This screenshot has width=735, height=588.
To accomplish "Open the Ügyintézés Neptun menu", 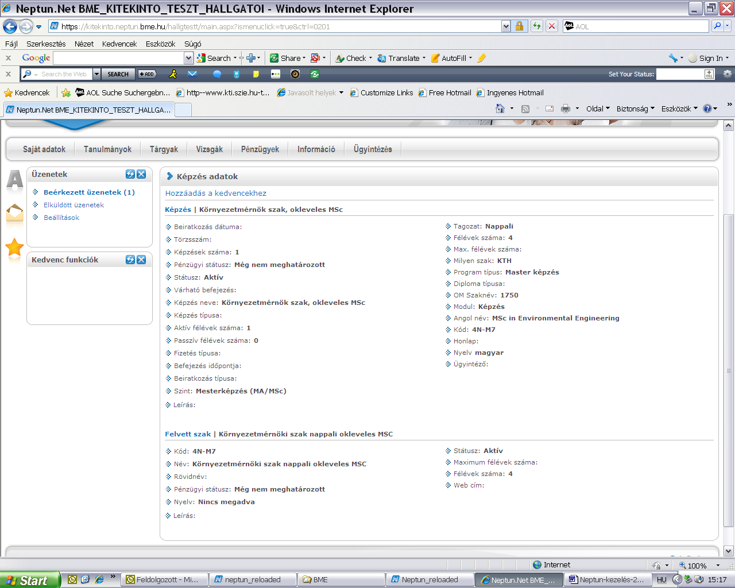I will tap(373, 149).
